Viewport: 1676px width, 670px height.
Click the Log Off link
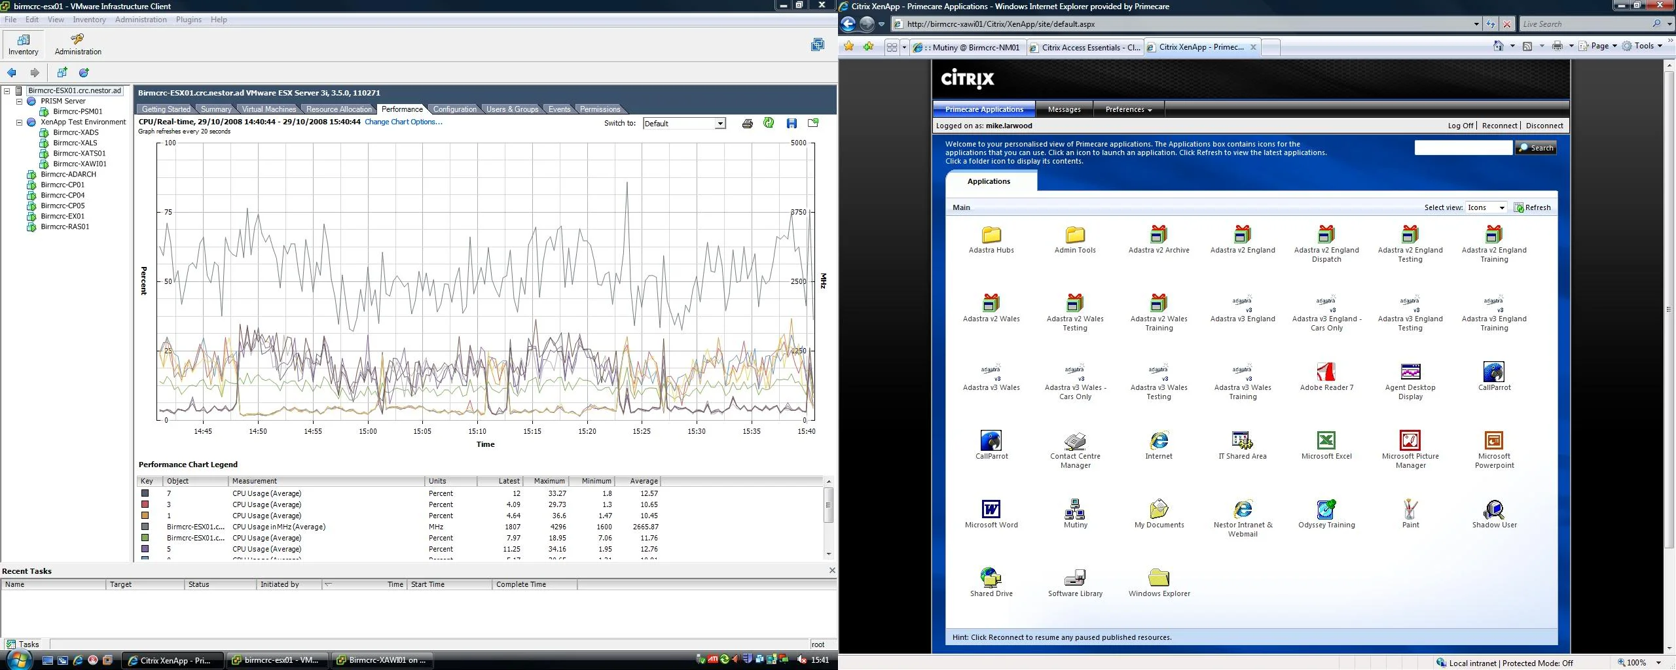pos(1460,126)
